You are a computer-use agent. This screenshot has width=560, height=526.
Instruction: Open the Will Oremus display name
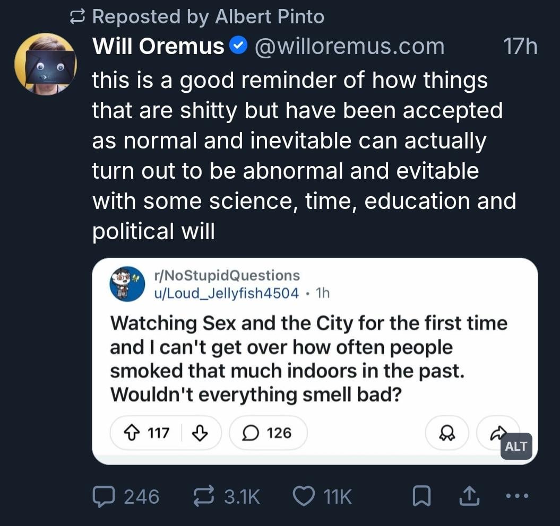(158, 47)
